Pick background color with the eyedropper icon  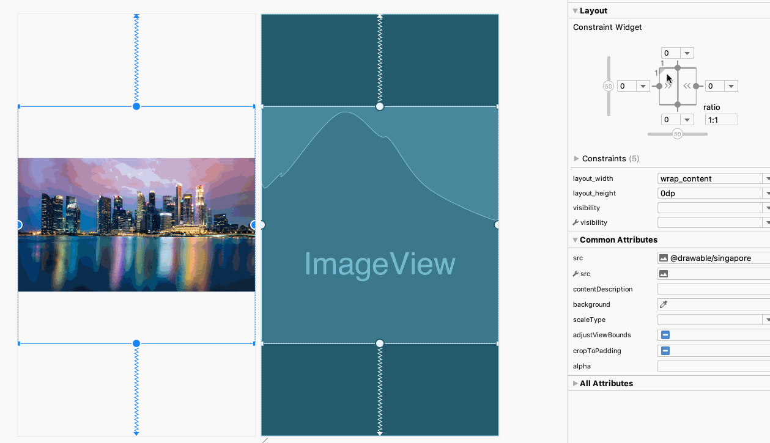(664, 304)
